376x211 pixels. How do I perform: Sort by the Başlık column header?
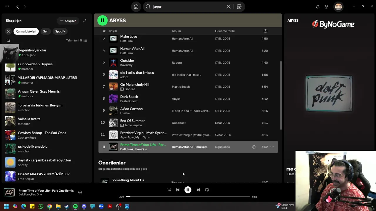[x=113, y=31]
